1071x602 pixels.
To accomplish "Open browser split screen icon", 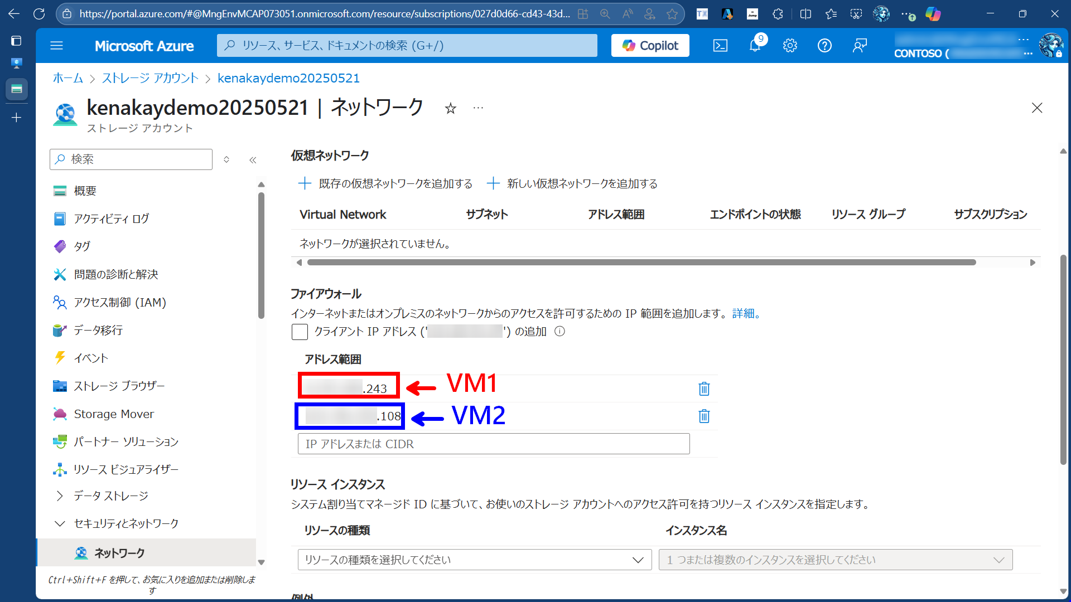I will (805, 14).
